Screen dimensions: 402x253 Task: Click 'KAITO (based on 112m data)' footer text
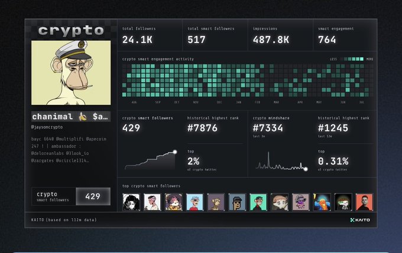[x=64, y=220]
